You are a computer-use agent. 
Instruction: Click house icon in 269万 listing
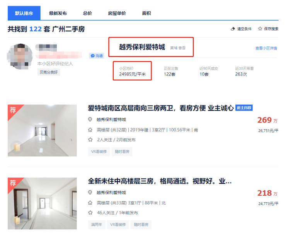90,130
